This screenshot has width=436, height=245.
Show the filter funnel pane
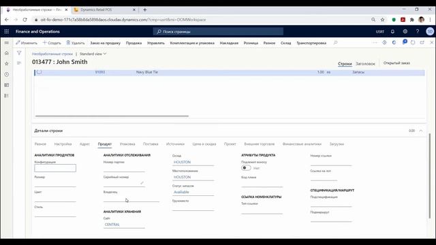(x=19, y=53)
